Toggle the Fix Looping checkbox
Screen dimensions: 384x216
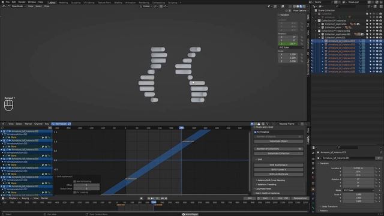[74, 192]
